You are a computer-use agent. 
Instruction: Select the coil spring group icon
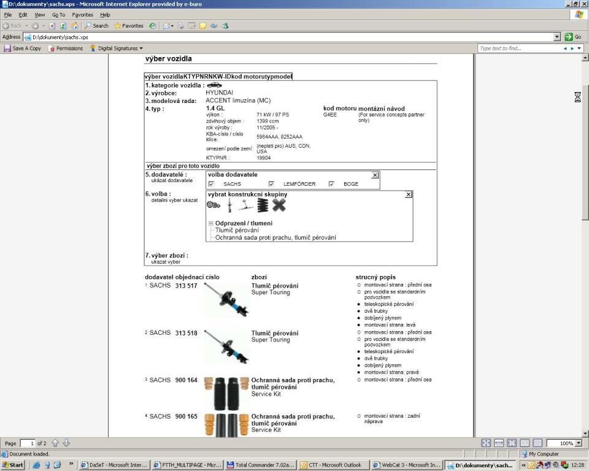263,205
